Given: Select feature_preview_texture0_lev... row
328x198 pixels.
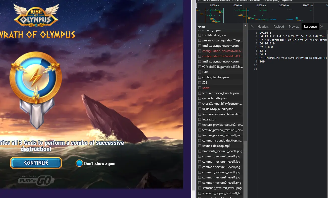Looking at the screenshot, I should click(220, 135).
